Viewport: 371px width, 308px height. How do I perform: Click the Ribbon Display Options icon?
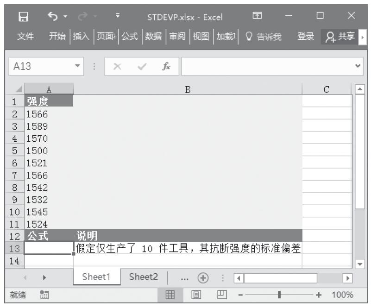tap(256, 17)
